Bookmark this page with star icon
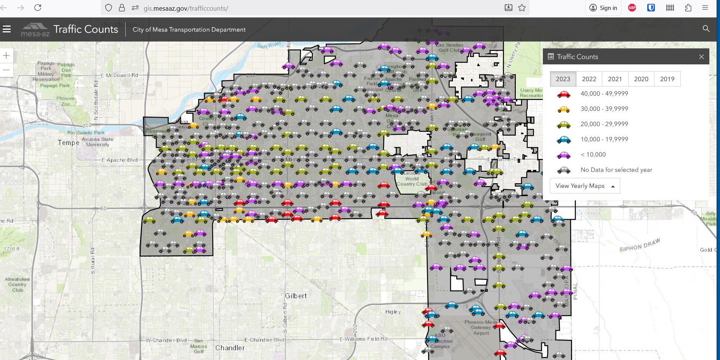This screenshot has height=360, width=720. [x=522, y=8]
